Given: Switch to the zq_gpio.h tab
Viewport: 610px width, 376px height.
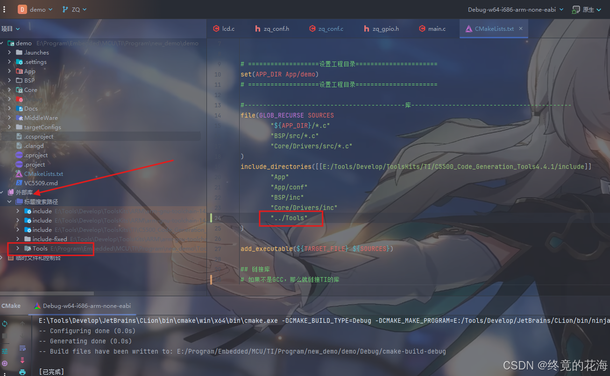Looking at the screenshot, I should click(x=381, y=28).
